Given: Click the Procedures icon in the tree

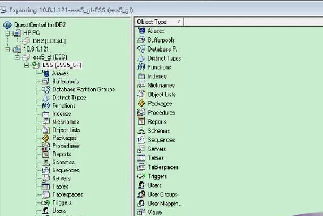Looking at the screenshot, I should (46, 146).
